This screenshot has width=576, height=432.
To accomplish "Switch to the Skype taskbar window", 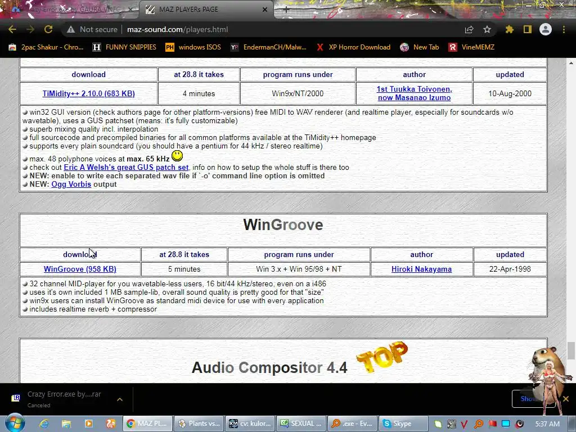I will point(403,424).
